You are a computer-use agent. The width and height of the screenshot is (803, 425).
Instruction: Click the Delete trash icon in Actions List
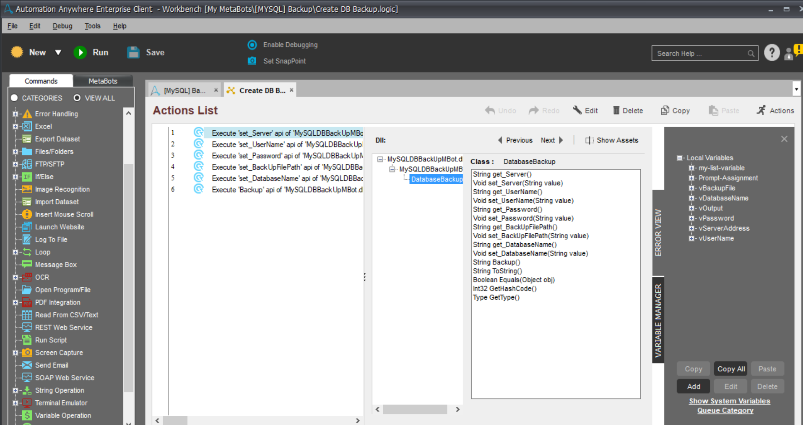pyautogui.click(x=616, y=111)
